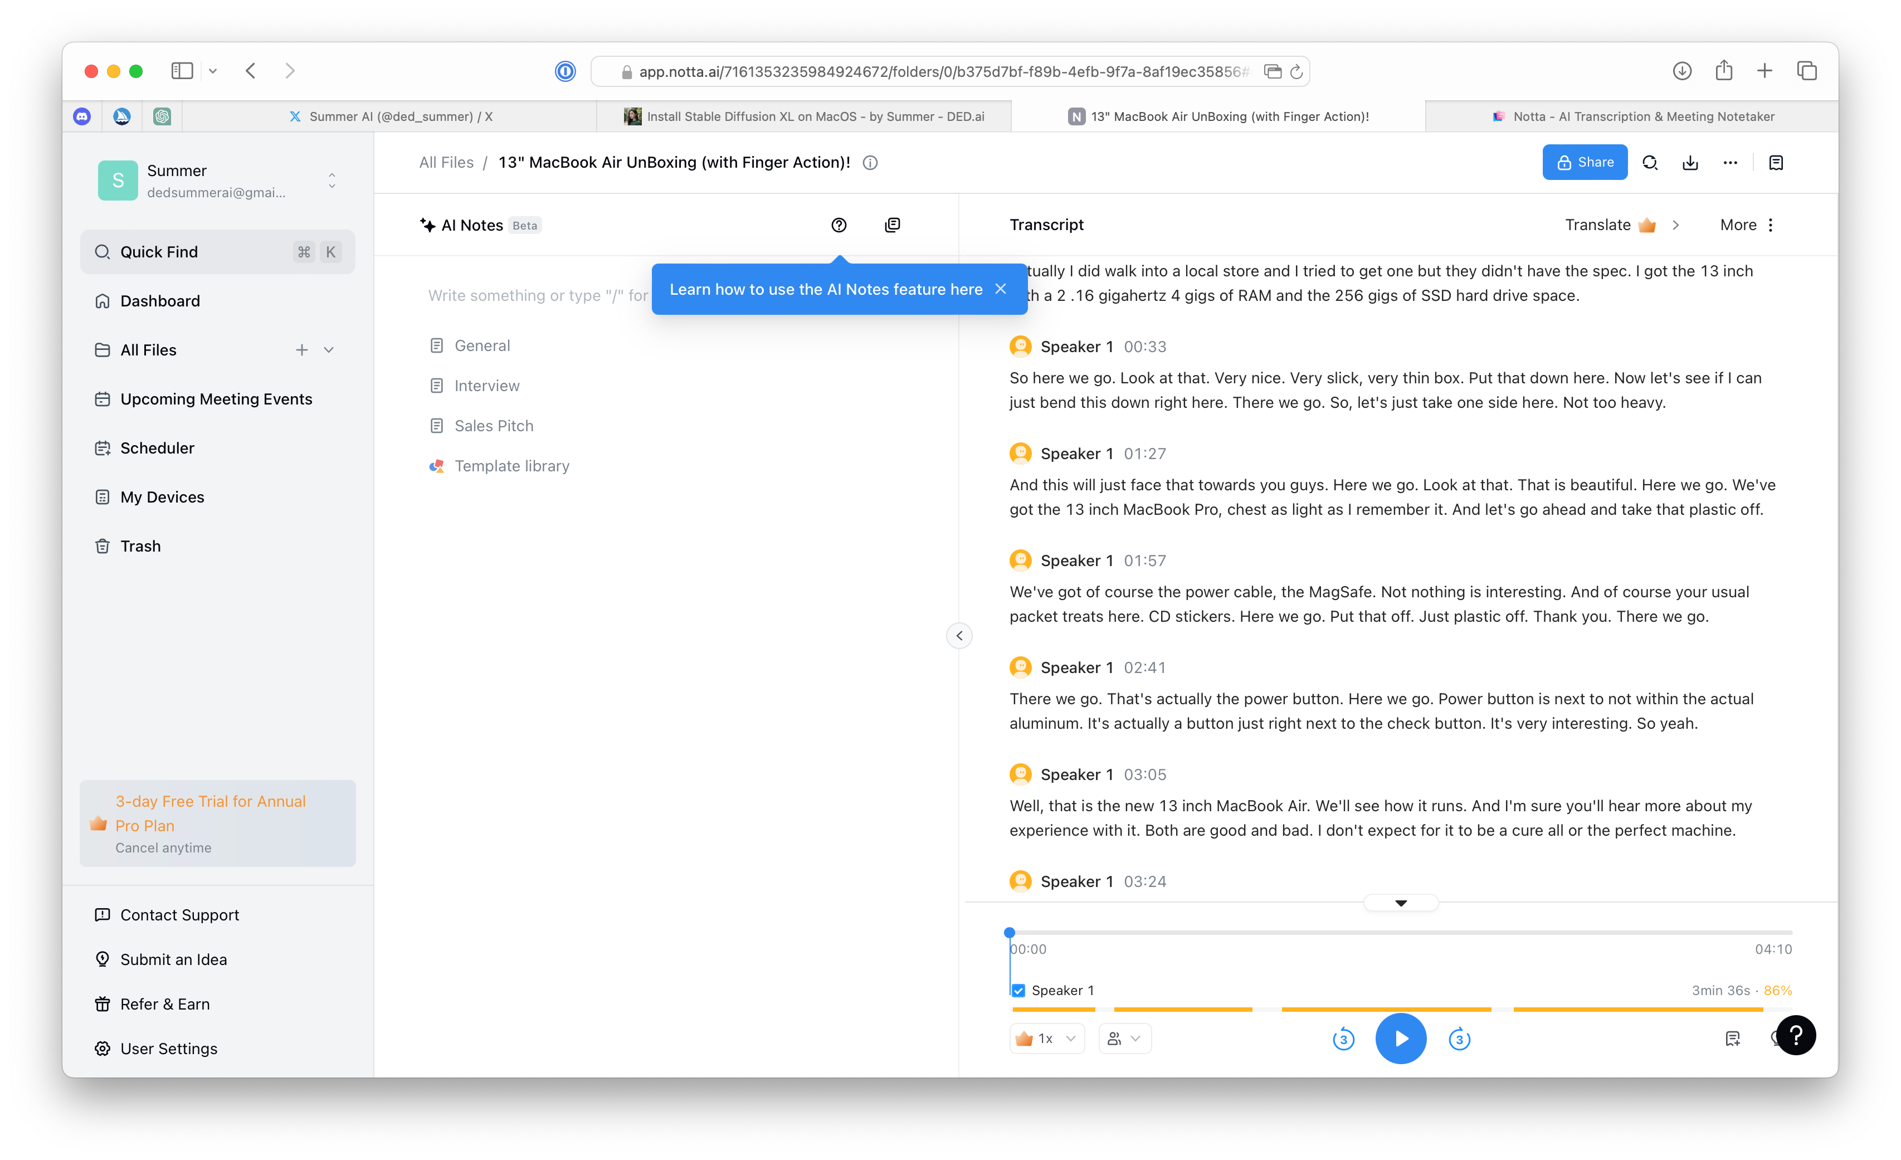The height and width of the screenshot is (1160, 1901).
Task: Rewind audio three seconds
Action: click(1343, 1039)
